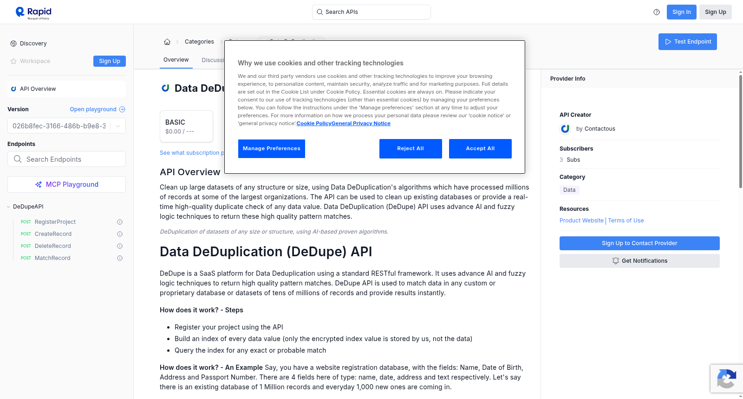Click the magnifier icon in Search APIs

click(x=320, y=12)
